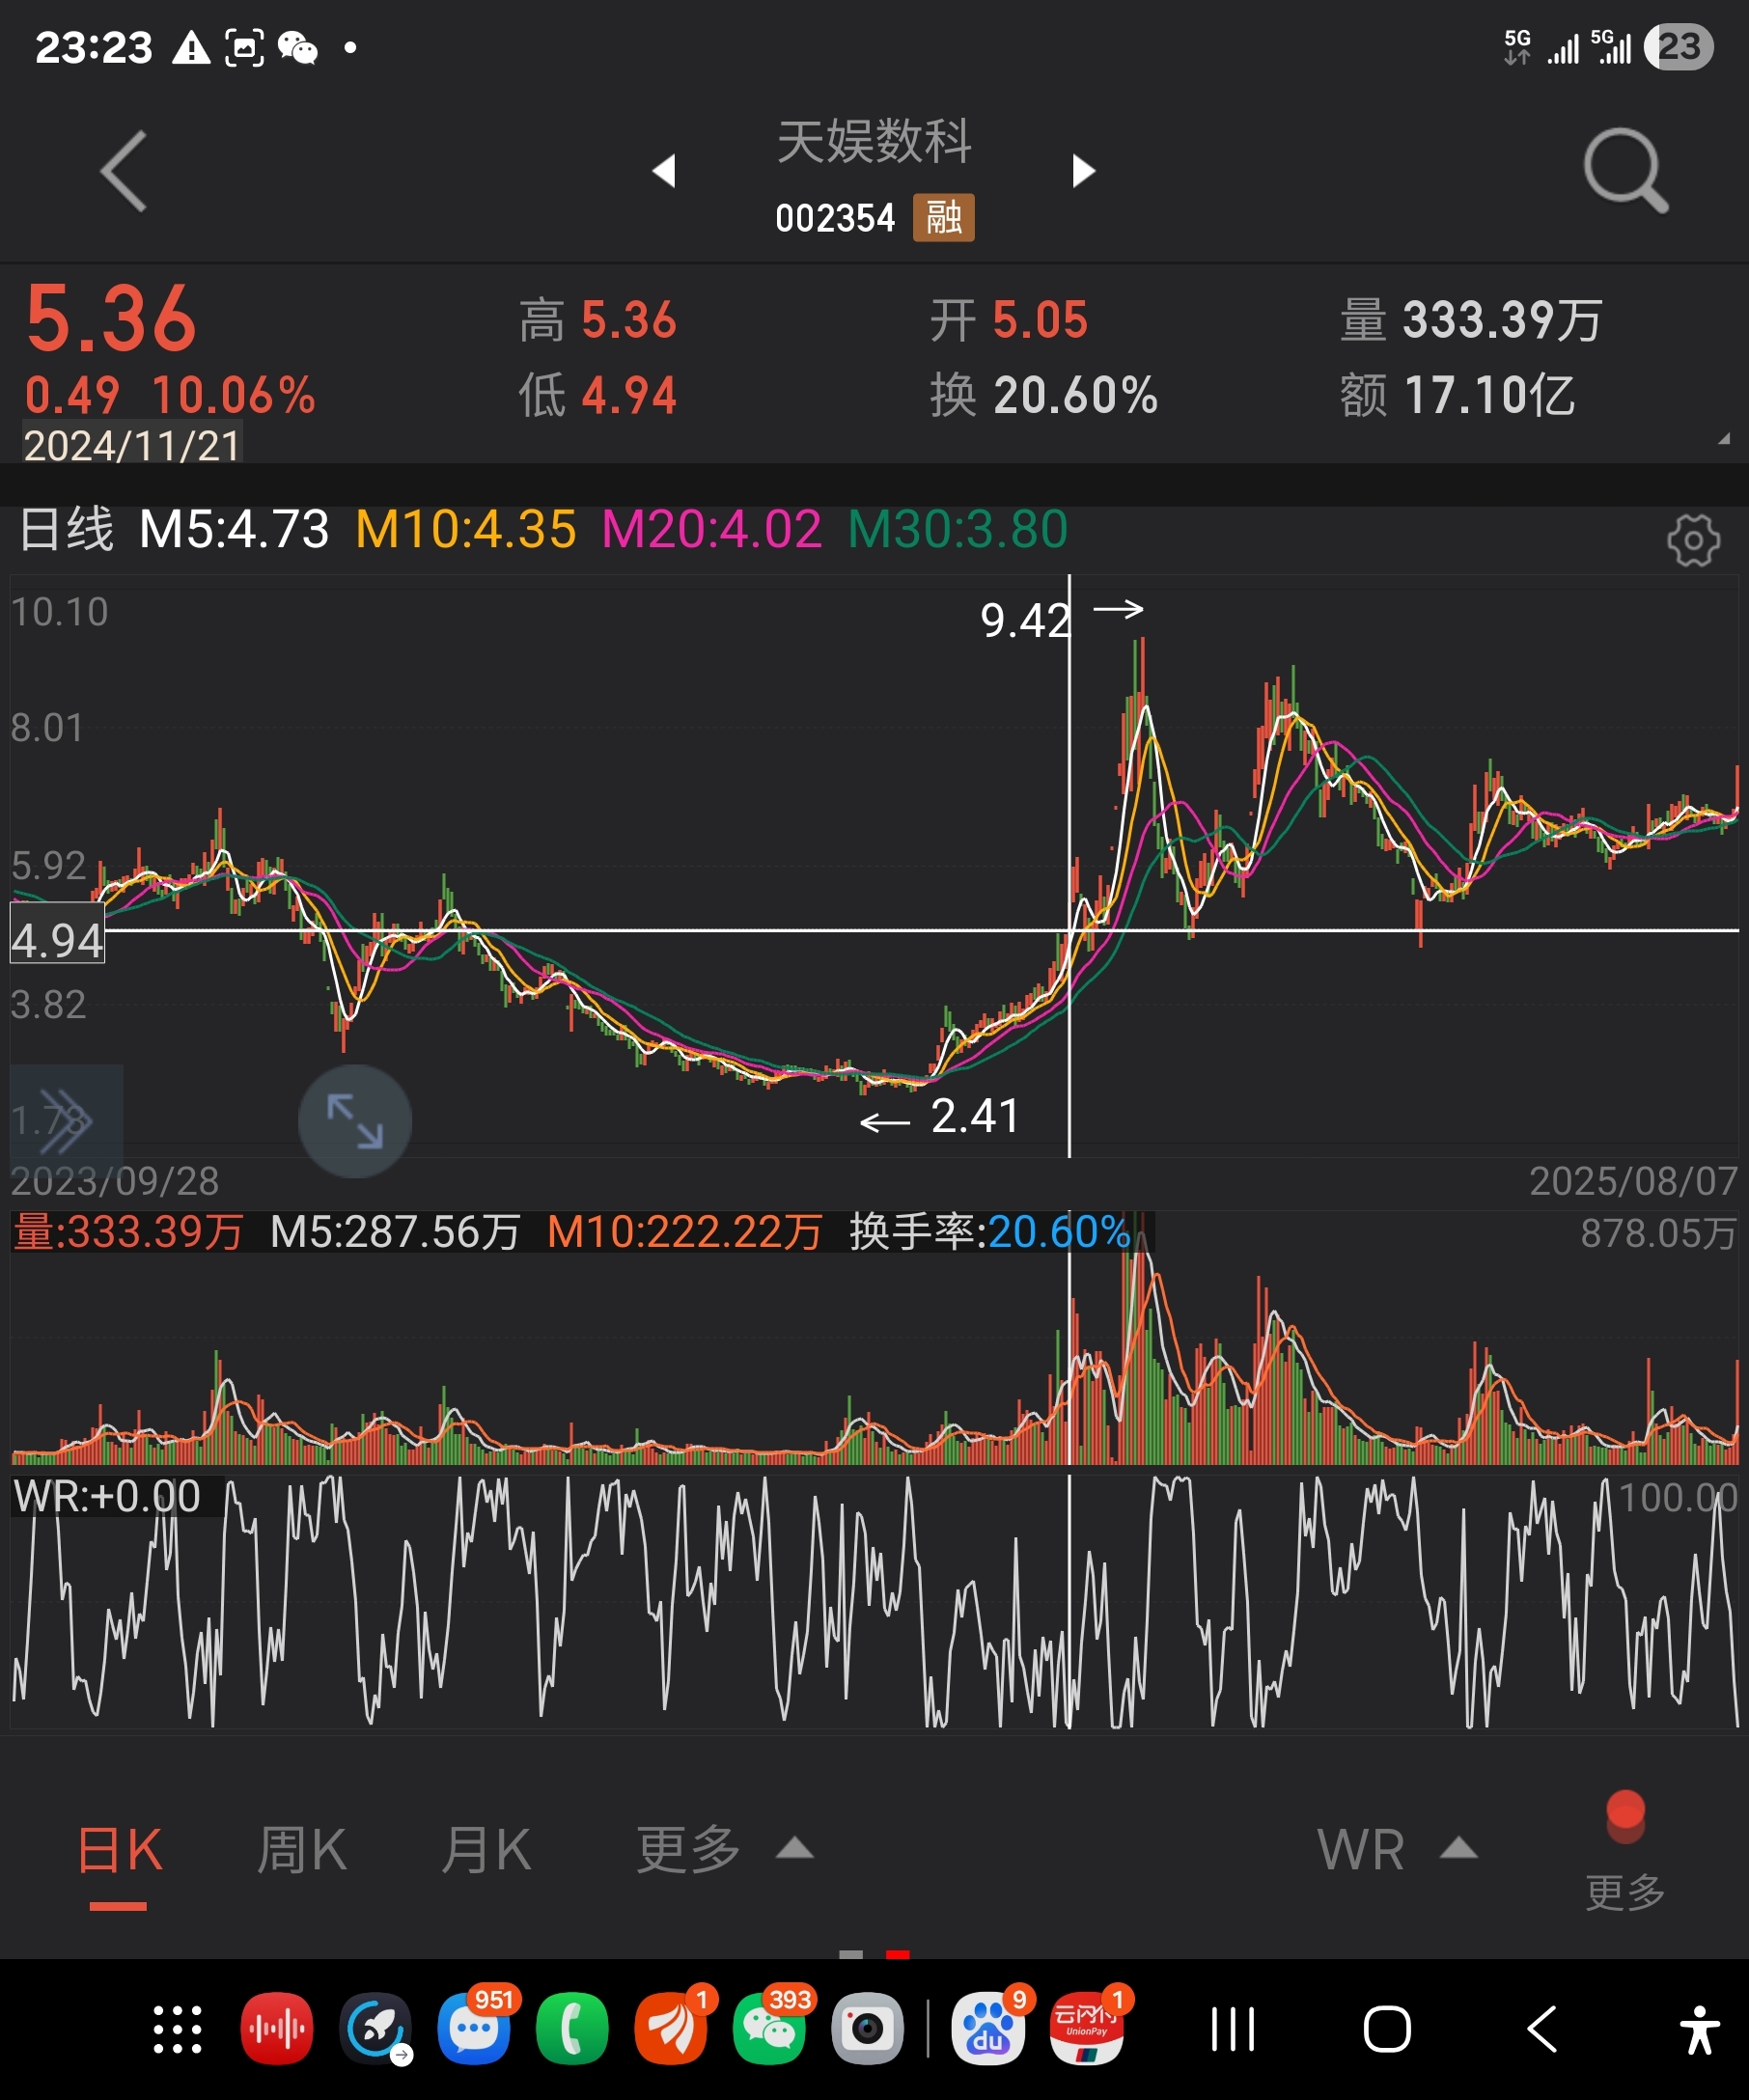Open the red voice recorder app
This screenshot has width=1749, height=2100.
click(277, 2029)
